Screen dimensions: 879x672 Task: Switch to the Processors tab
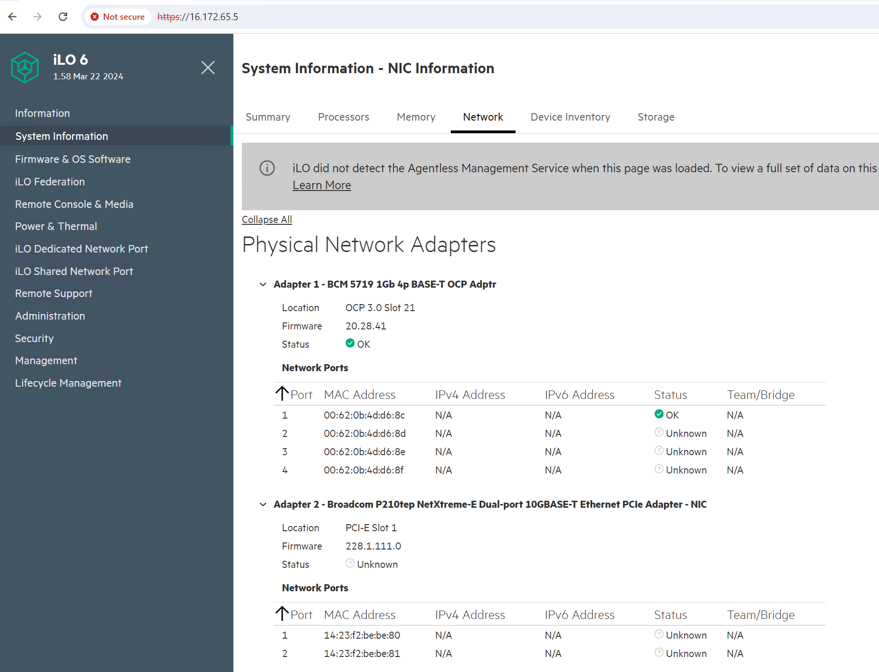(344, 117)
